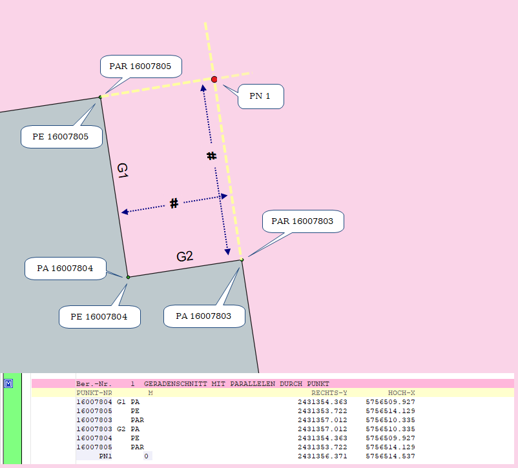
Task: Select the PAR 16007805 callout label
Action: [141, 66]
